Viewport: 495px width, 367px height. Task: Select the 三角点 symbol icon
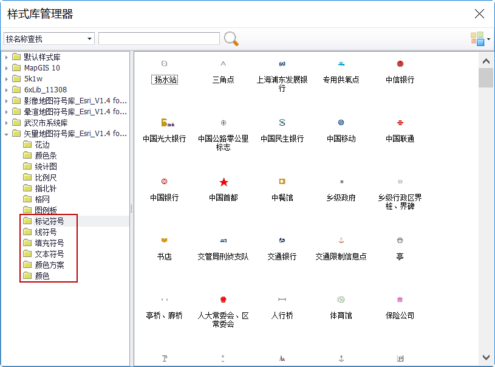(x=223, y=63)
